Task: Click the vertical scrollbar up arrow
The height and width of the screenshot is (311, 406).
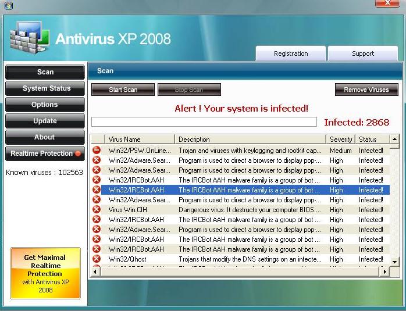Action: (394, 139)
